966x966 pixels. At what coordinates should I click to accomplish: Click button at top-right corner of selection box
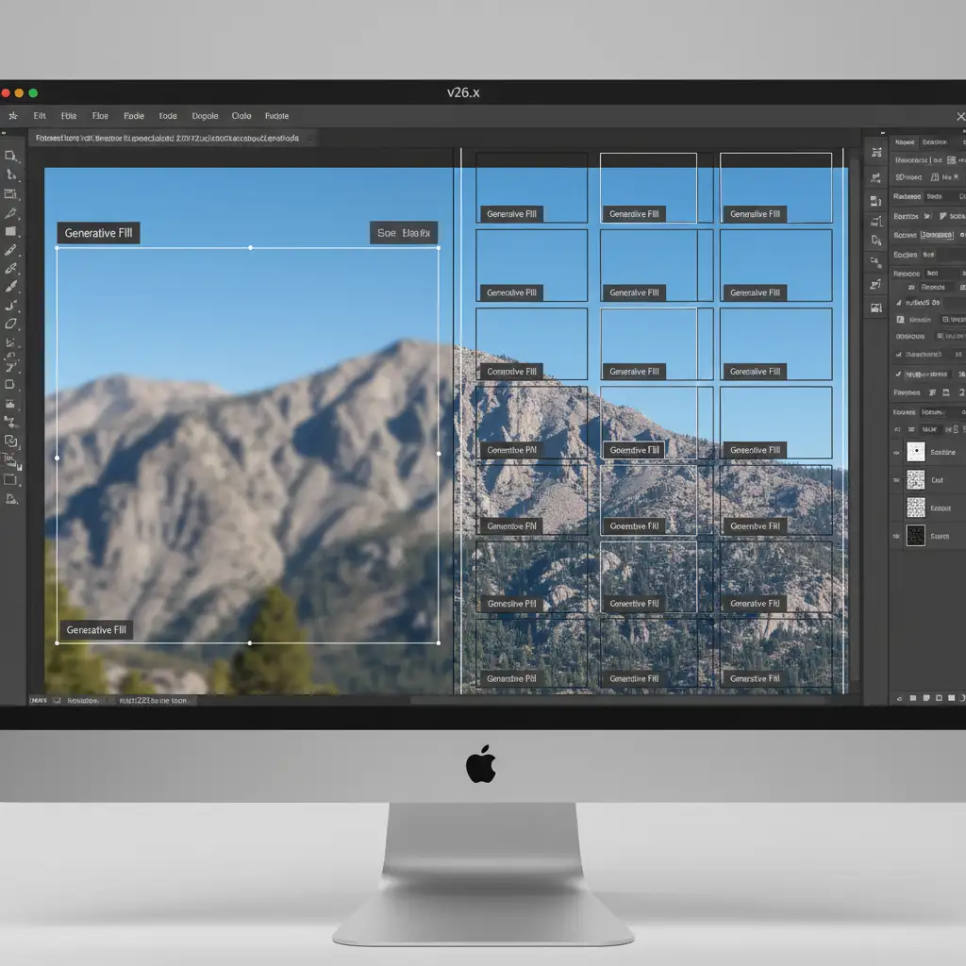(x=403, y=233)
